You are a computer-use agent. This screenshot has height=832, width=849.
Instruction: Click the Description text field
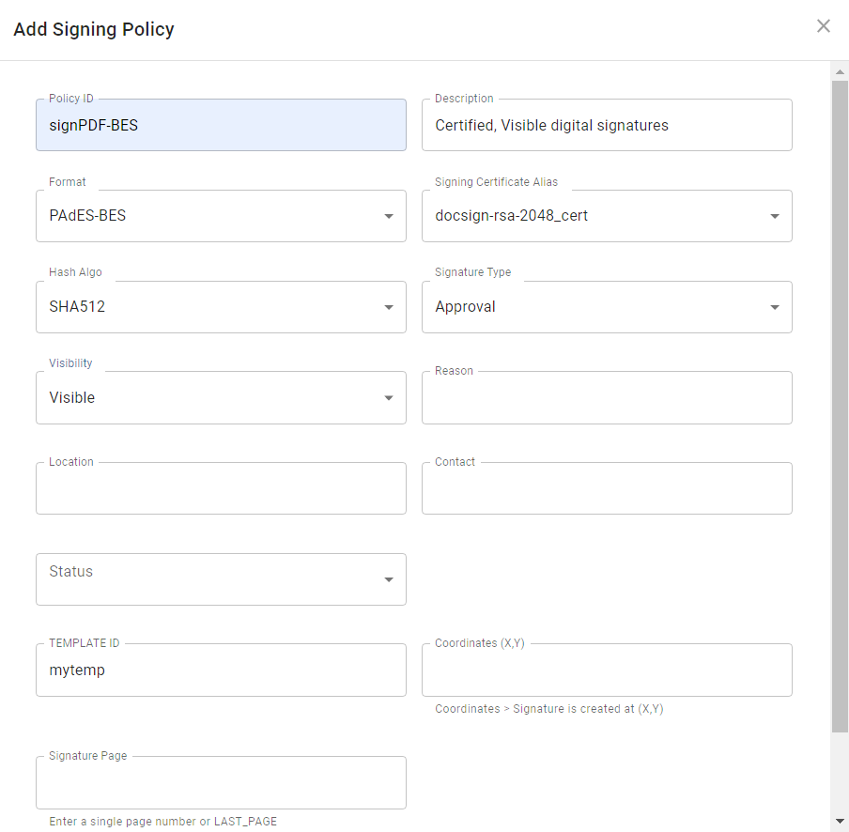tap(607, 124)
